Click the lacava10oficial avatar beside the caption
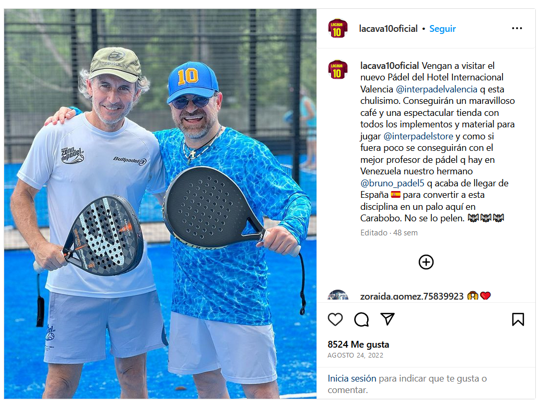 click(337, 70)
